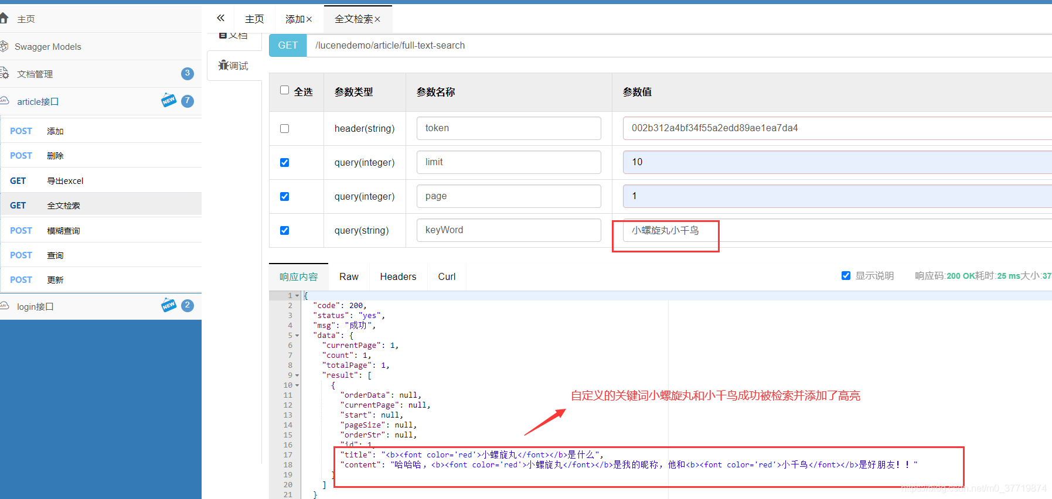1052x499 pixels.
Task: Expand the login接口 menu group
Action: [101, 306]
